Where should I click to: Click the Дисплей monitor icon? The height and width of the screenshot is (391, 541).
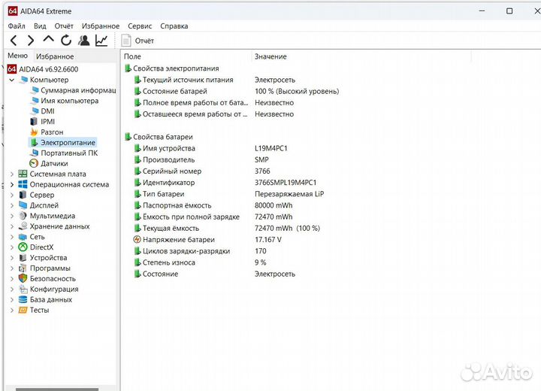(x=23, y=205)
